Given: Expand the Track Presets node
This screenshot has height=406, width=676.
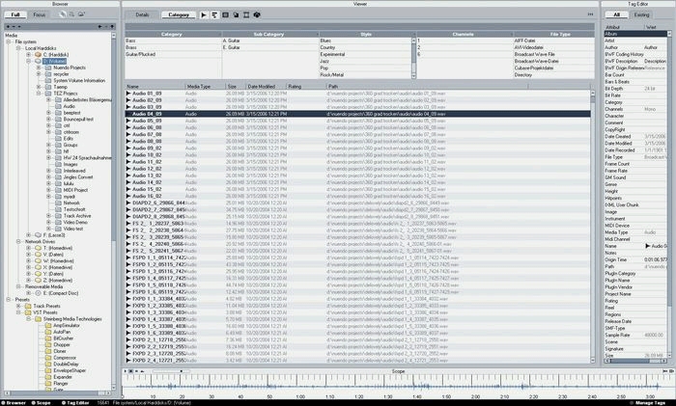Looking at the screenshot, I should point(18,306).
